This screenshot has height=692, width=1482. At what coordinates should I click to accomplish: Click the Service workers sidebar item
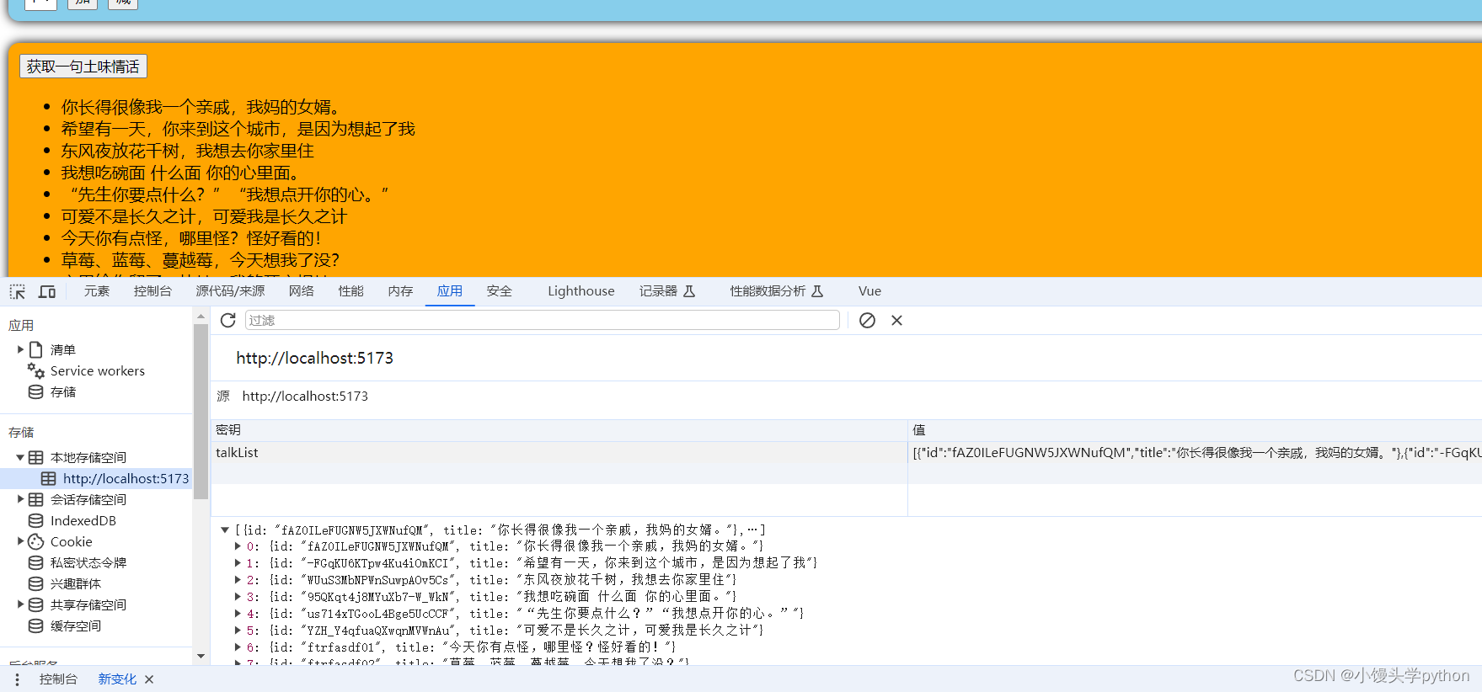96,370
